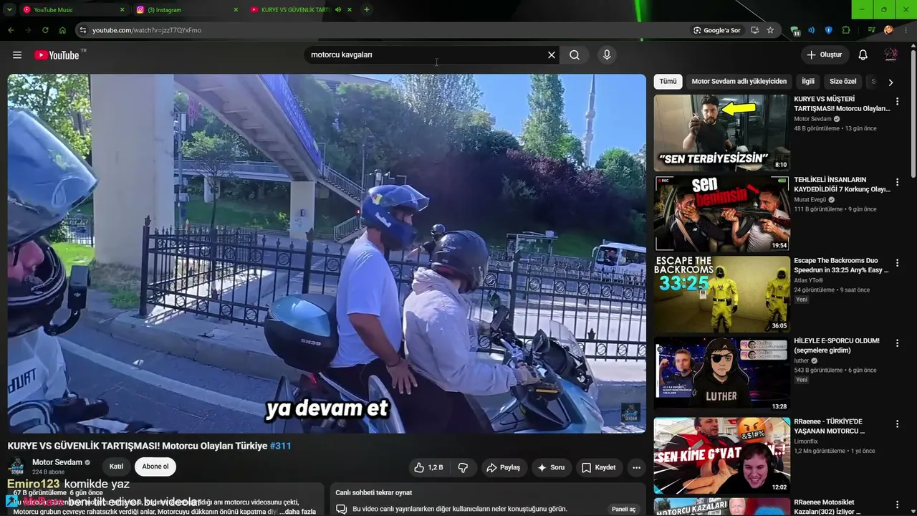Open the browser home page

point(62,30)
